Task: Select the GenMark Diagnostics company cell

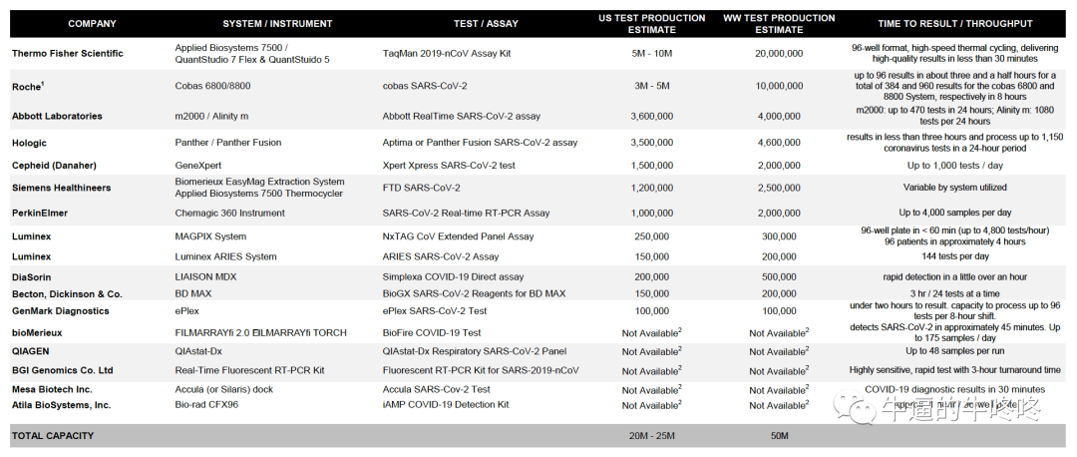Action: click(x=61, y=310)
